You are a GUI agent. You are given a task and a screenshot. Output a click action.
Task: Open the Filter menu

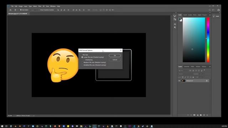pyautogui.click(x=40, y=6)
